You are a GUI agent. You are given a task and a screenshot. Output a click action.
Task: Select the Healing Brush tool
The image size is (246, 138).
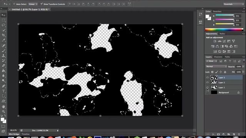(3, 46)
